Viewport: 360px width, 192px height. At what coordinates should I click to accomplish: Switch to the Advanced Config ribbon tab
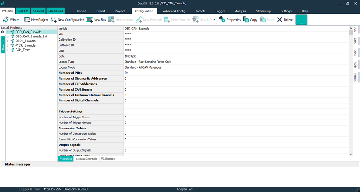174,11
